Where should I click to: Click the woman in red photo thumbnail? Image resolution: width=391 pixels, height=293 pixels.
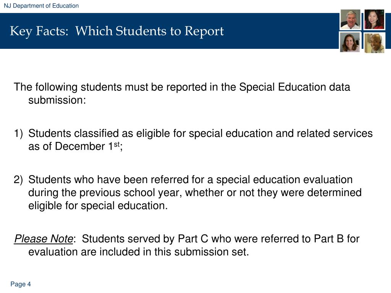coord(374,19)
